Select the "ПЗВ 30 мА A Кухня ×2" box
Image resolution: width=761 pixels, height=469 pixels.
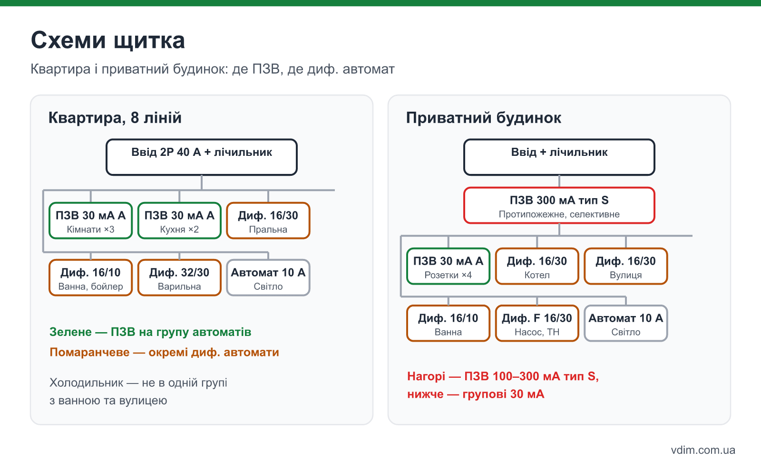(179, 221)
